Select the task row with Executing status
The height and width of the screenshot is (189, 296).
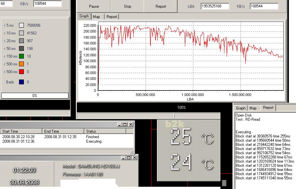pyautogui.click(x=67, y=141)
